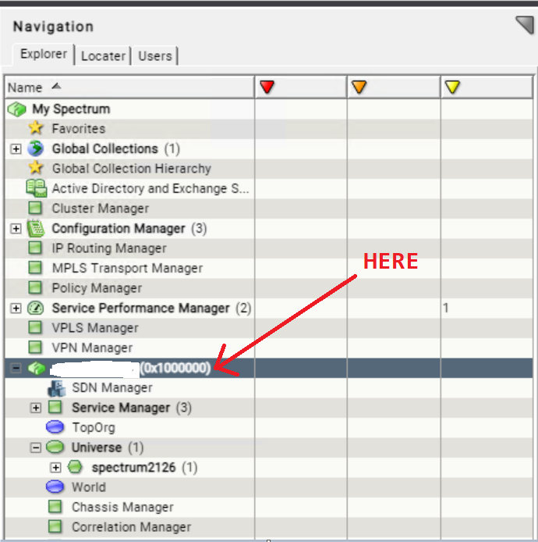The width and height of the screenshot is (538, 542).
Task: Open the Navigation panel corner menu arrow
Action: point(524,26)
